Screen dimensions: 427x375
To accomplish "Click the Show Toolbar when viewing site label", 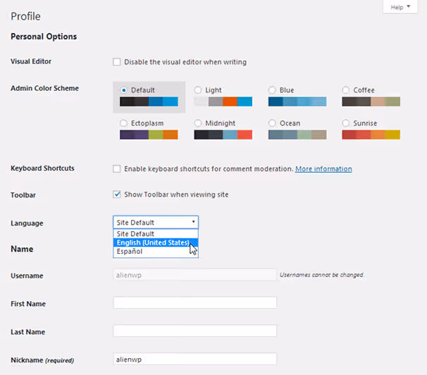I will [176, 195].
